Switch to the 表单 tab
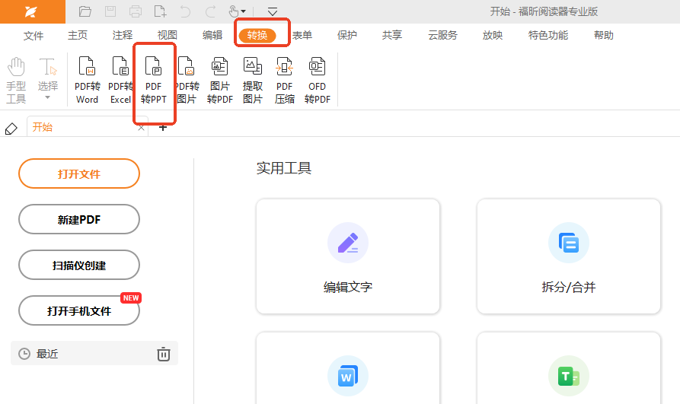The height and width of the screenshot is (404, 680). tap(302, 35)
